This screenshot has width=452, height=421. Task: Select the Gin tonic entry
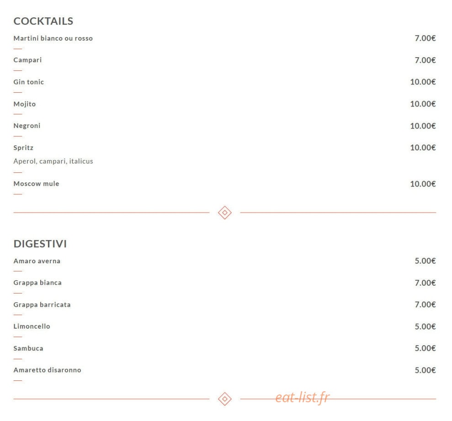coord(28,82)
